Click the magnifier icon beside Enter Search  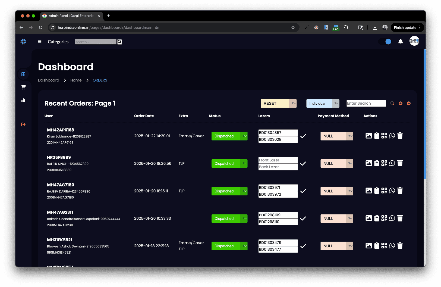click(392, 103)
